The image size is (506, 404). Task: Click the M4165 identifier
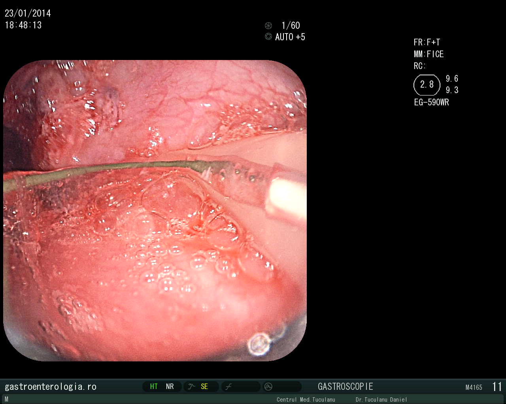(x=474, y=387)
